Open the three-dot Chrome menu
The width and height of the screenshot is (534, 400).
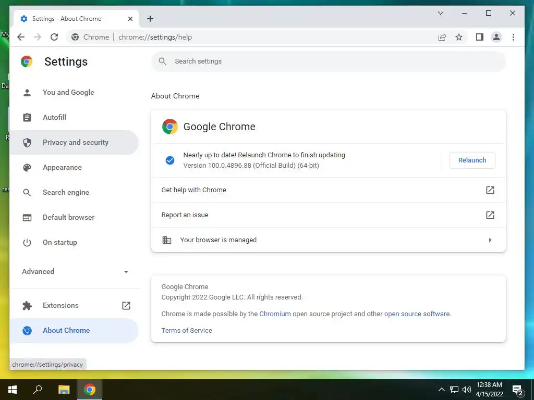(513, 37)
